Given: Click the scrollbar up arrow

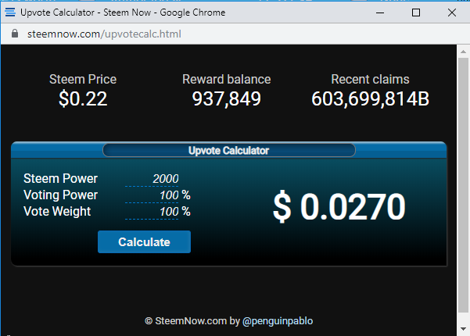Looking at the screenshot, I should coord(464,52).
